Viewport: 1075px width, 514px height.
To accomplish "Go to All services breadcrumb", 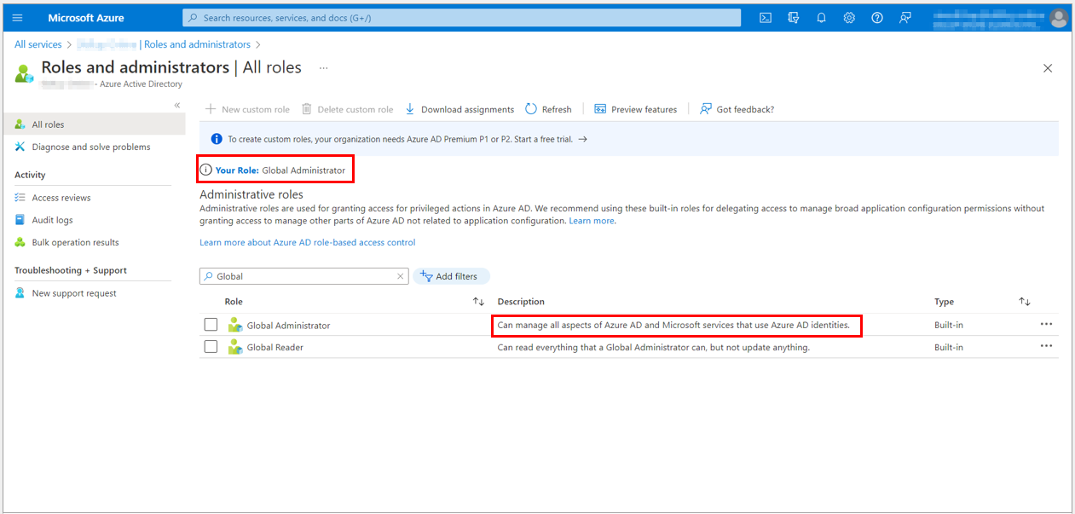I will click(38, 44).
